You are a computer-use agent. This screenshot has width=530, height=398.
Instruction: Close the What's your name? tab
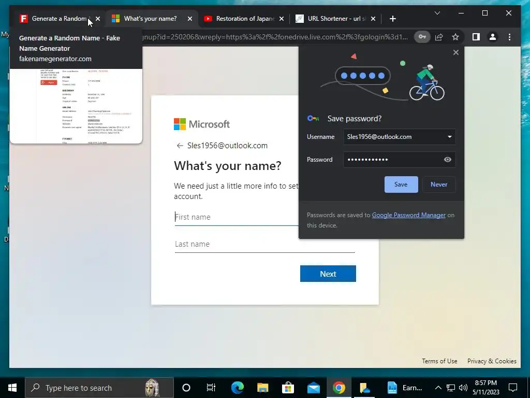pos(190,19)
